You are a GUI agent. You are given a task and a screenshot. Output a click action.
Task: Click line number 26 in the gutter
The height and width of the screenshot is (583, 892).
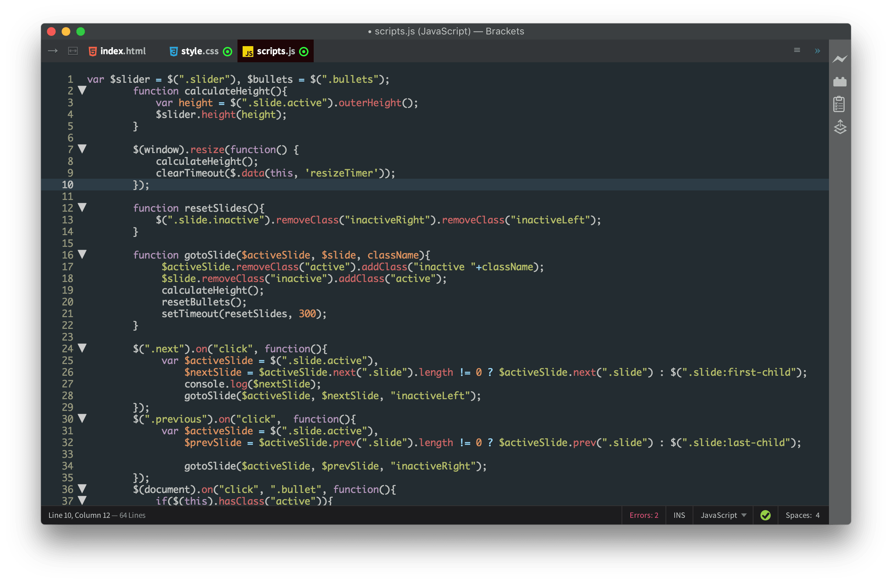pyautogui.click(x=67, y=372)
